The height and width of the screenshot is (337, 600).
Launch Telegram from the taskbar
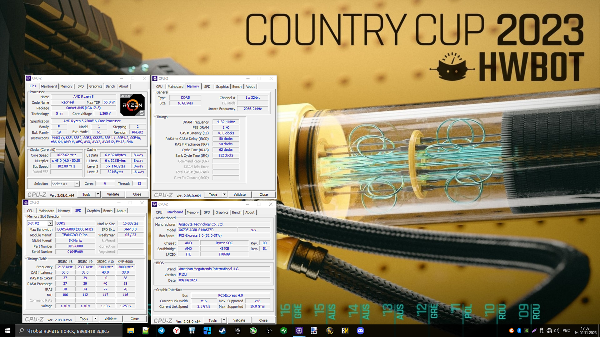(x=161, y=330)
